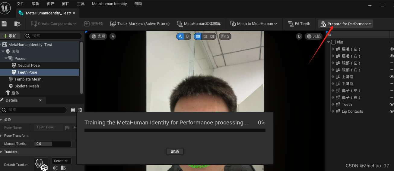Open the MetaHuman Identity menu

(x=110, y=4)
